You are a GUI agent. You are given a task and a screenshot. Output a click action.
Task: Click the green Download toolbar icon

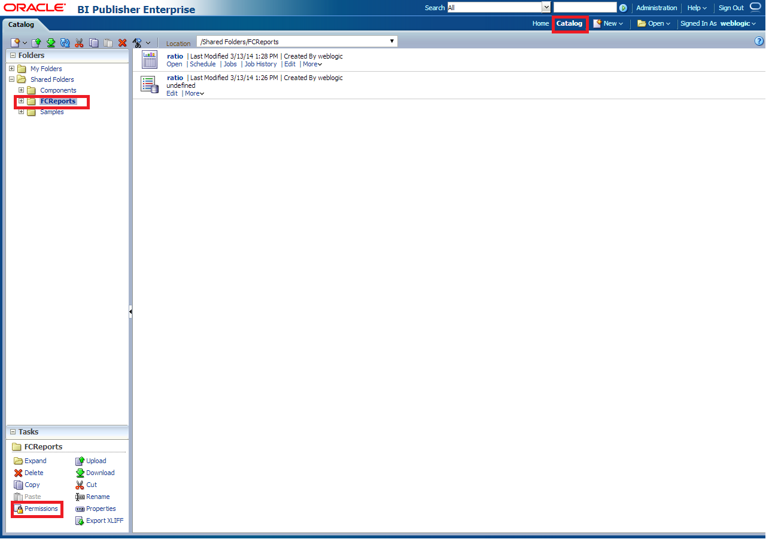(x=51, y=42)
